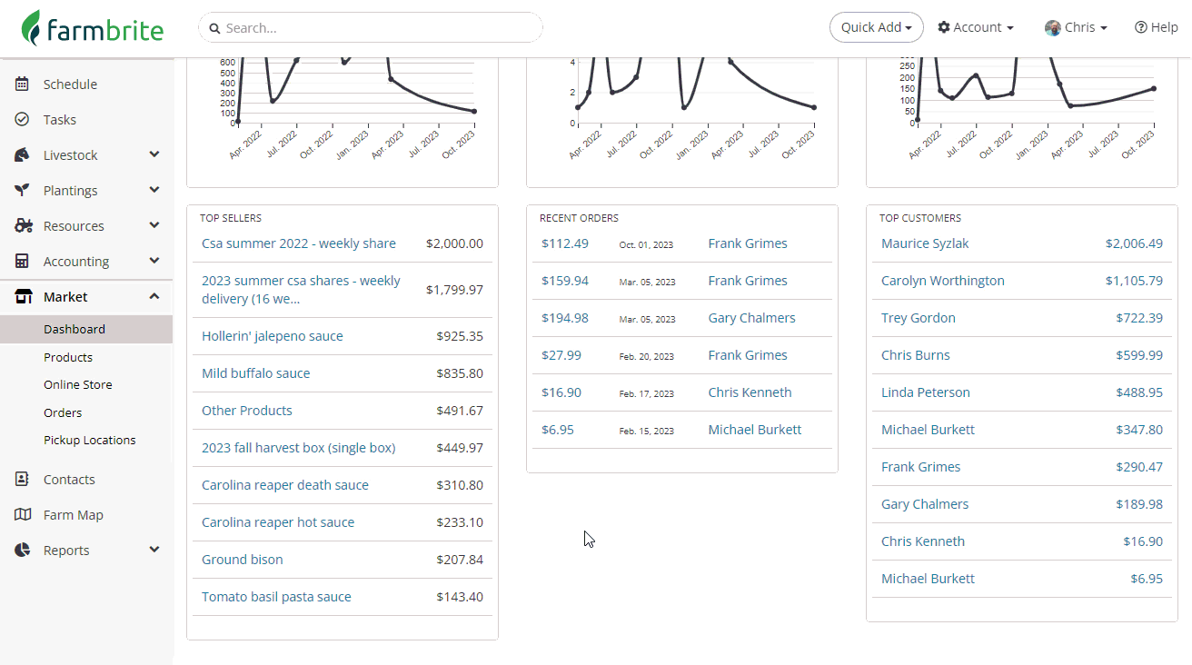Image resolution: width=1192 pixels, height=665 pixels.
Task: View Maurice Syzlak customer link
Action: click(925, 243)
